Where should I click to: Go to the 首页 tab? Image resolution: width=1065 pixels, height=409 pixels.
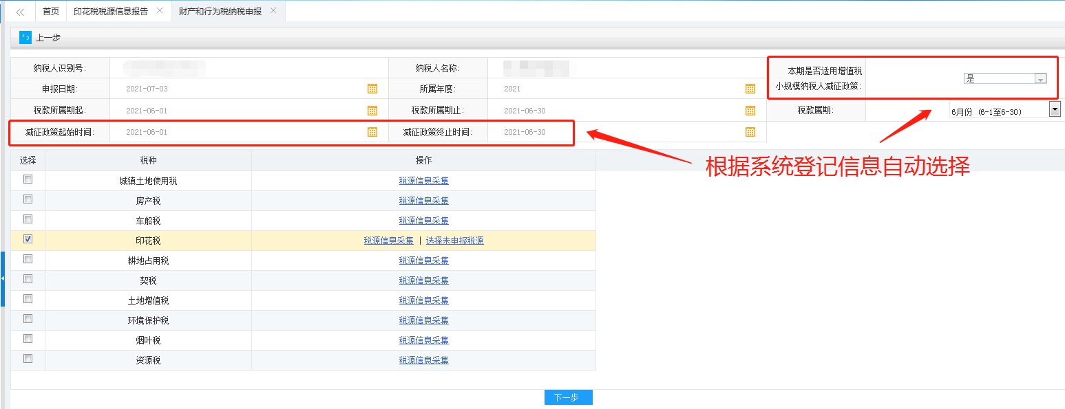(x=51, y=12)
